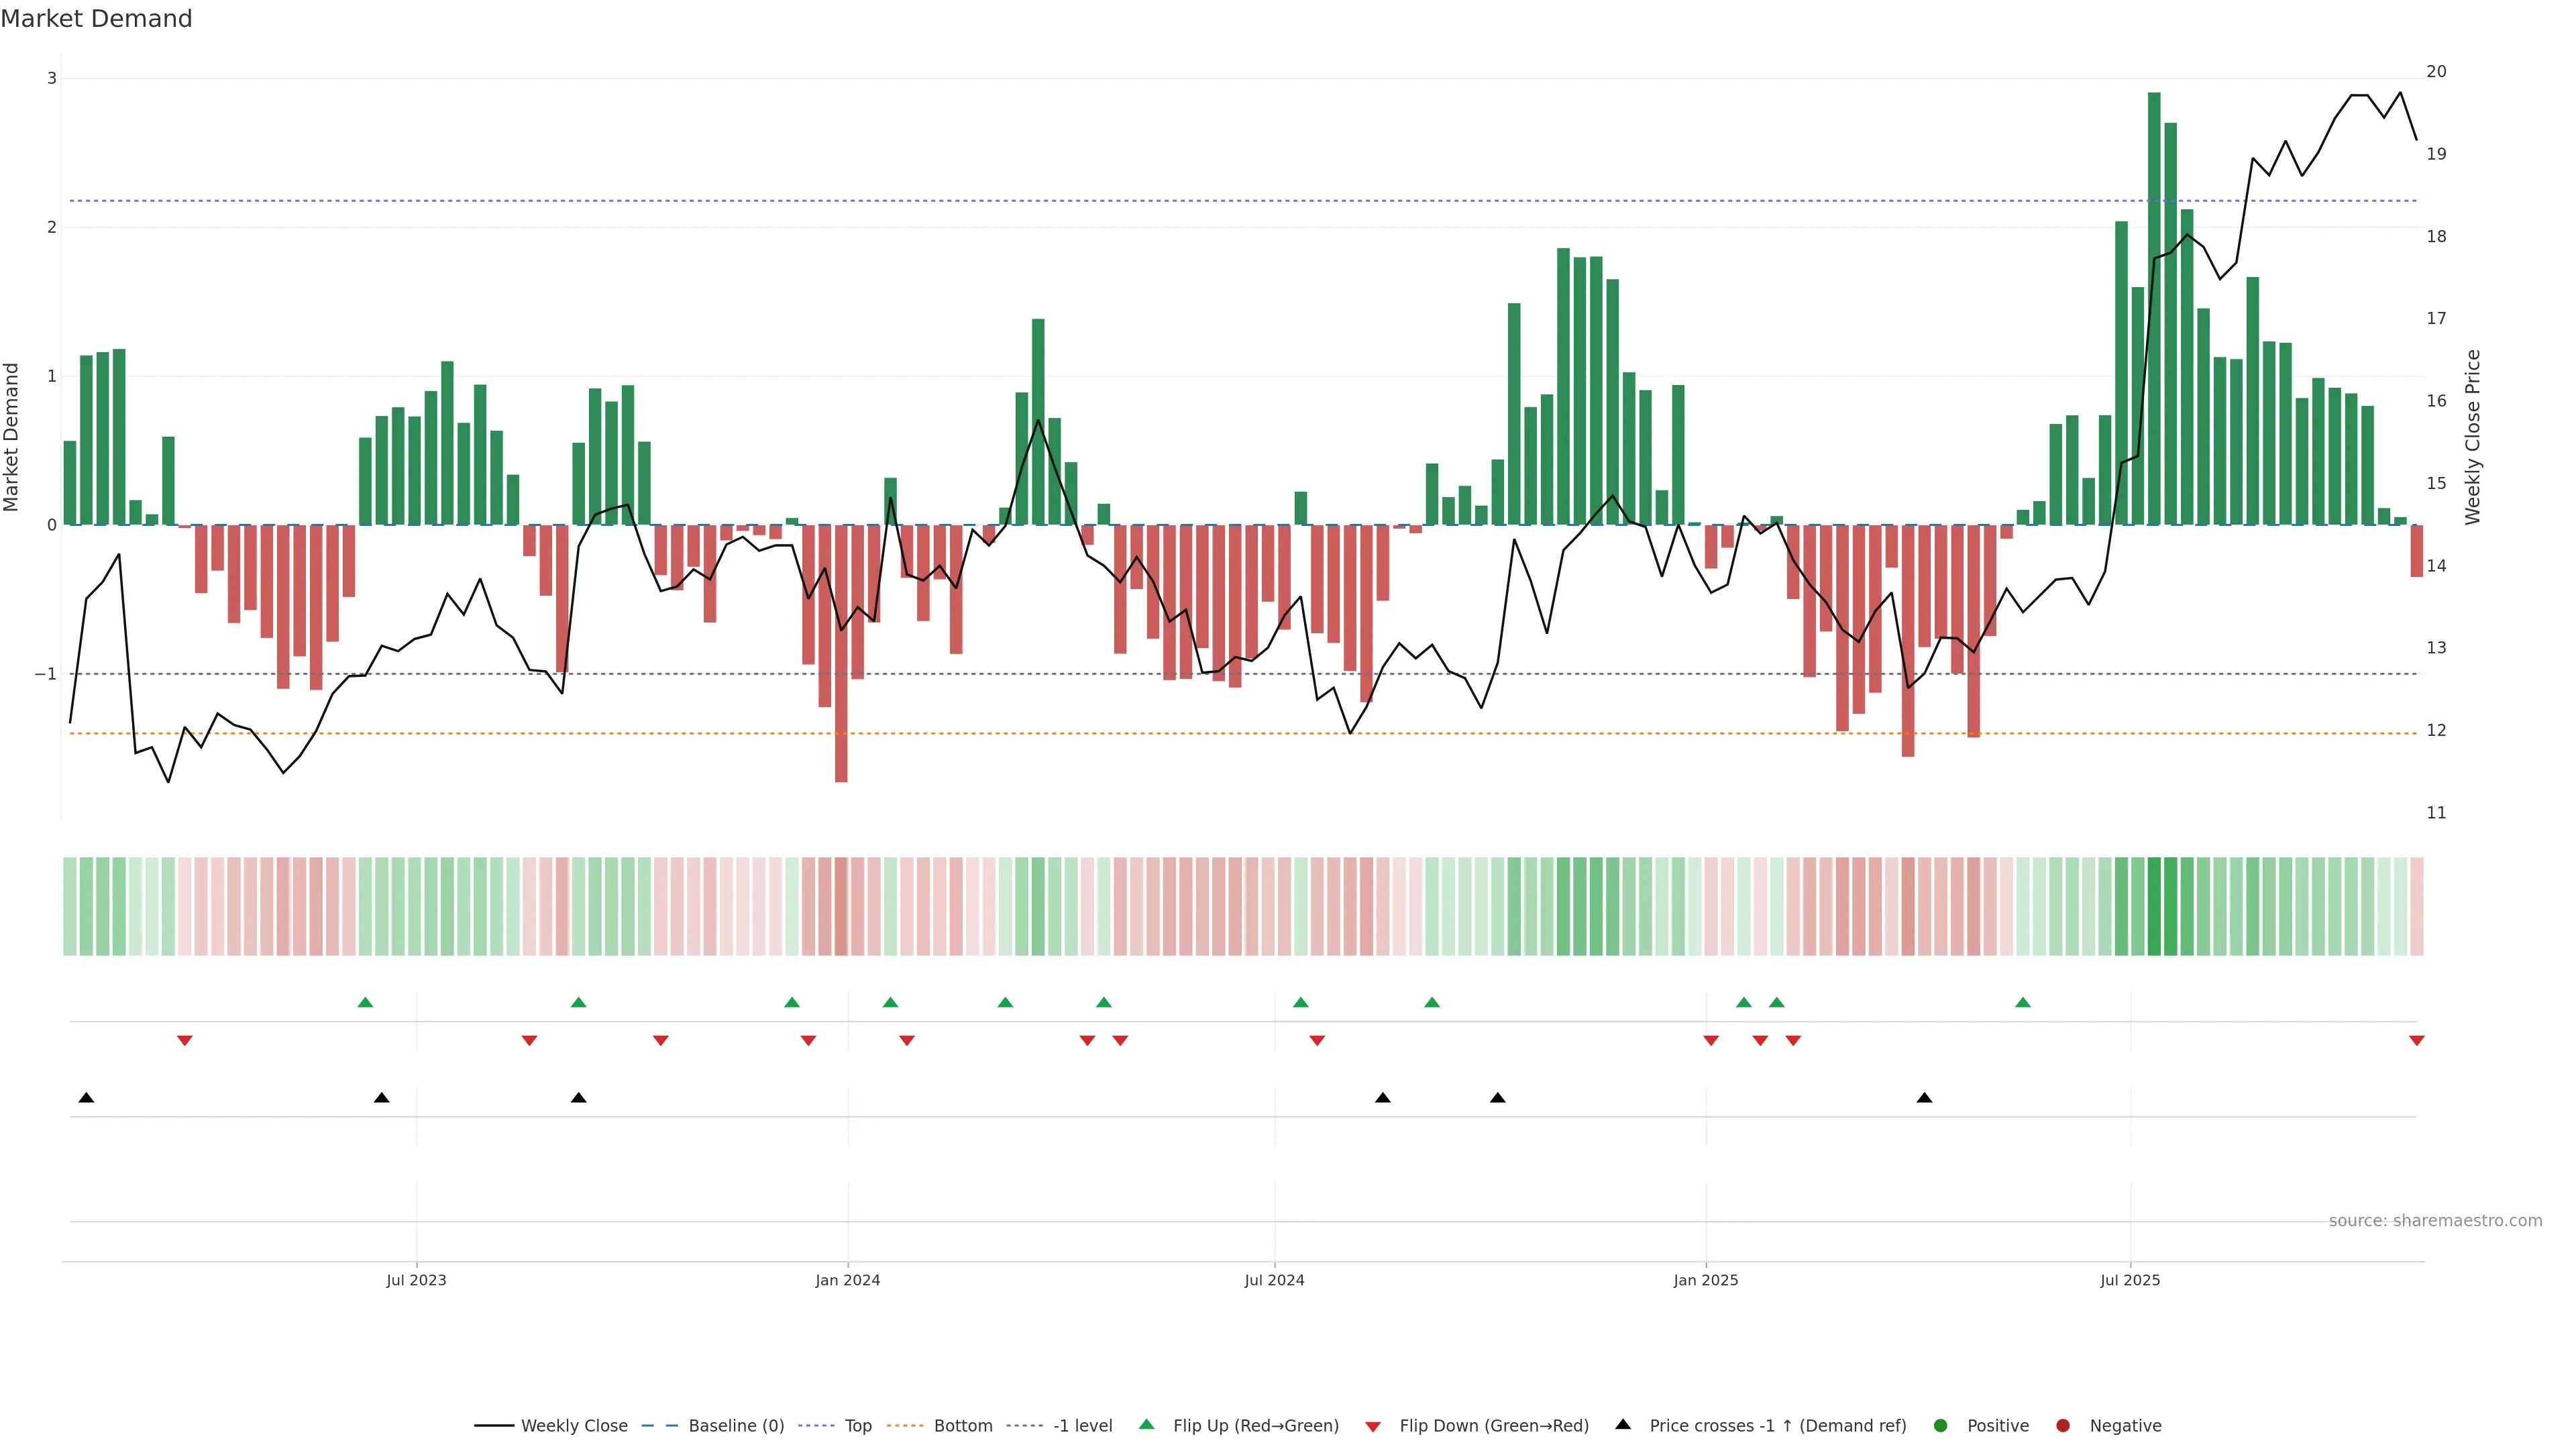The height and width of the screenshot is (1449, 2576).
Task: Click the Jul 2025 axis label
Action: coord(2130,1280)
